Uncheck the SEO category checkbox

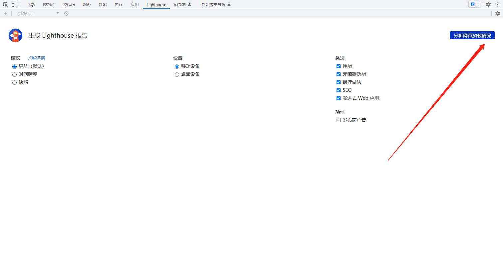tap(339, 90)
